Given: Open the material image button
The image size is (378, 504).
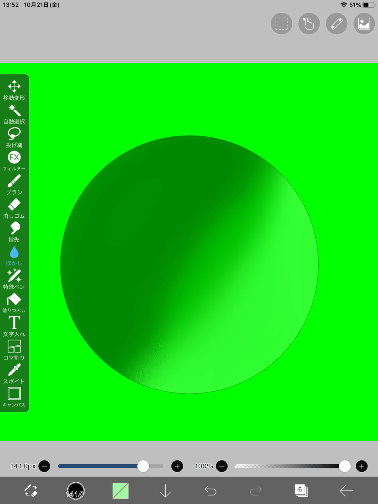Looking at the screenshot, I should click(364, 24).
